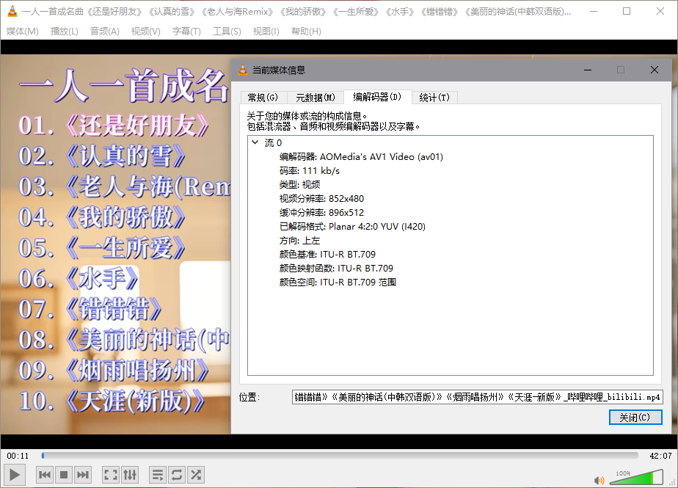Open the 媒体(M) menu
The image size is (678, 488).
coord(23,31)
